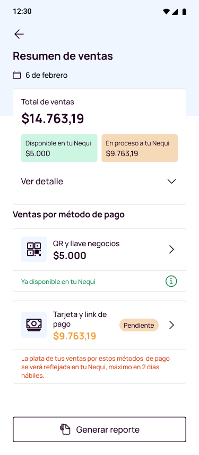Tap the orange En proceso a tu Nequi box
The width and height of the screenshot is (199, 455).
140,148
